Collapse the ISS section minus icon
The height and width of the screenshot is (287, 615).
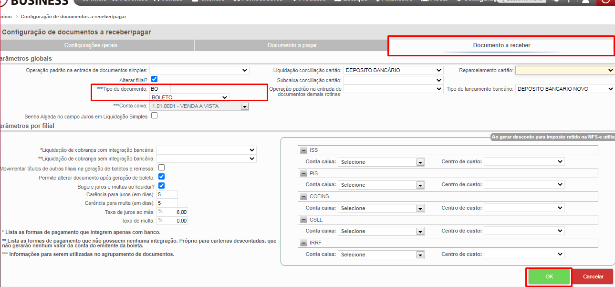[303, 150]
